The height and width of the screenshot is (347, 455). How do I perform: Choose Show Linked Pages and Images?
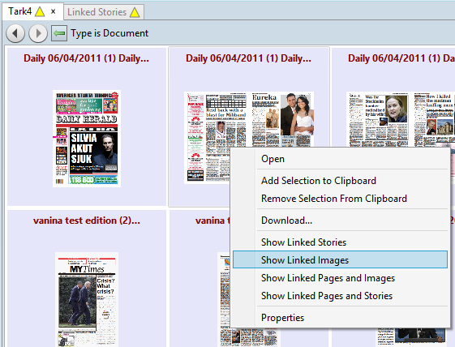tap(340, 278)
